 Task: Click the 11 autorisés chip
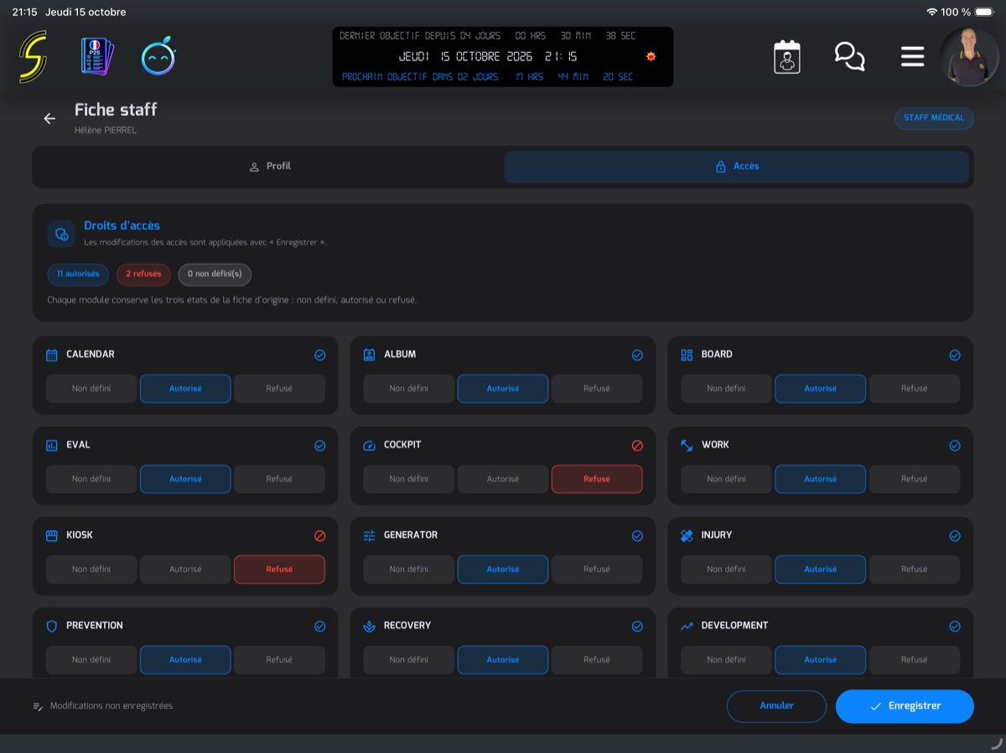point(78,274)
